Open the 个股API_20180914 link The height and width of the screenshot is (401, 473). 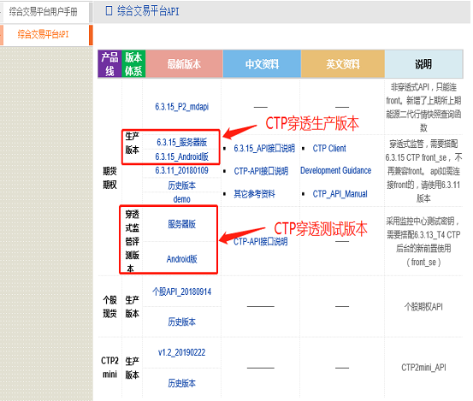click(182, 292)
